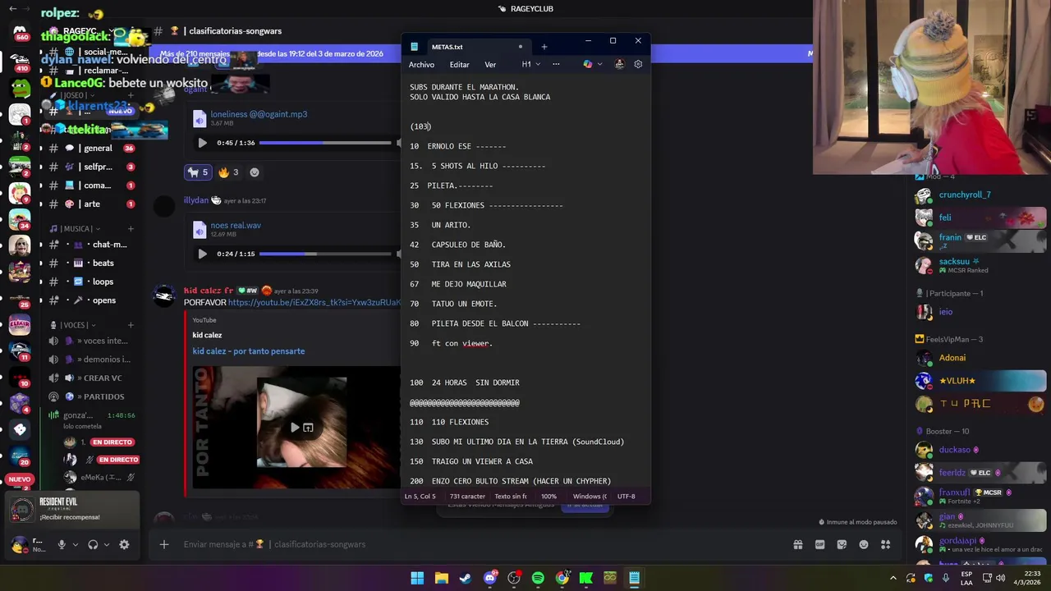Open the loops channel

pos(90,282)
